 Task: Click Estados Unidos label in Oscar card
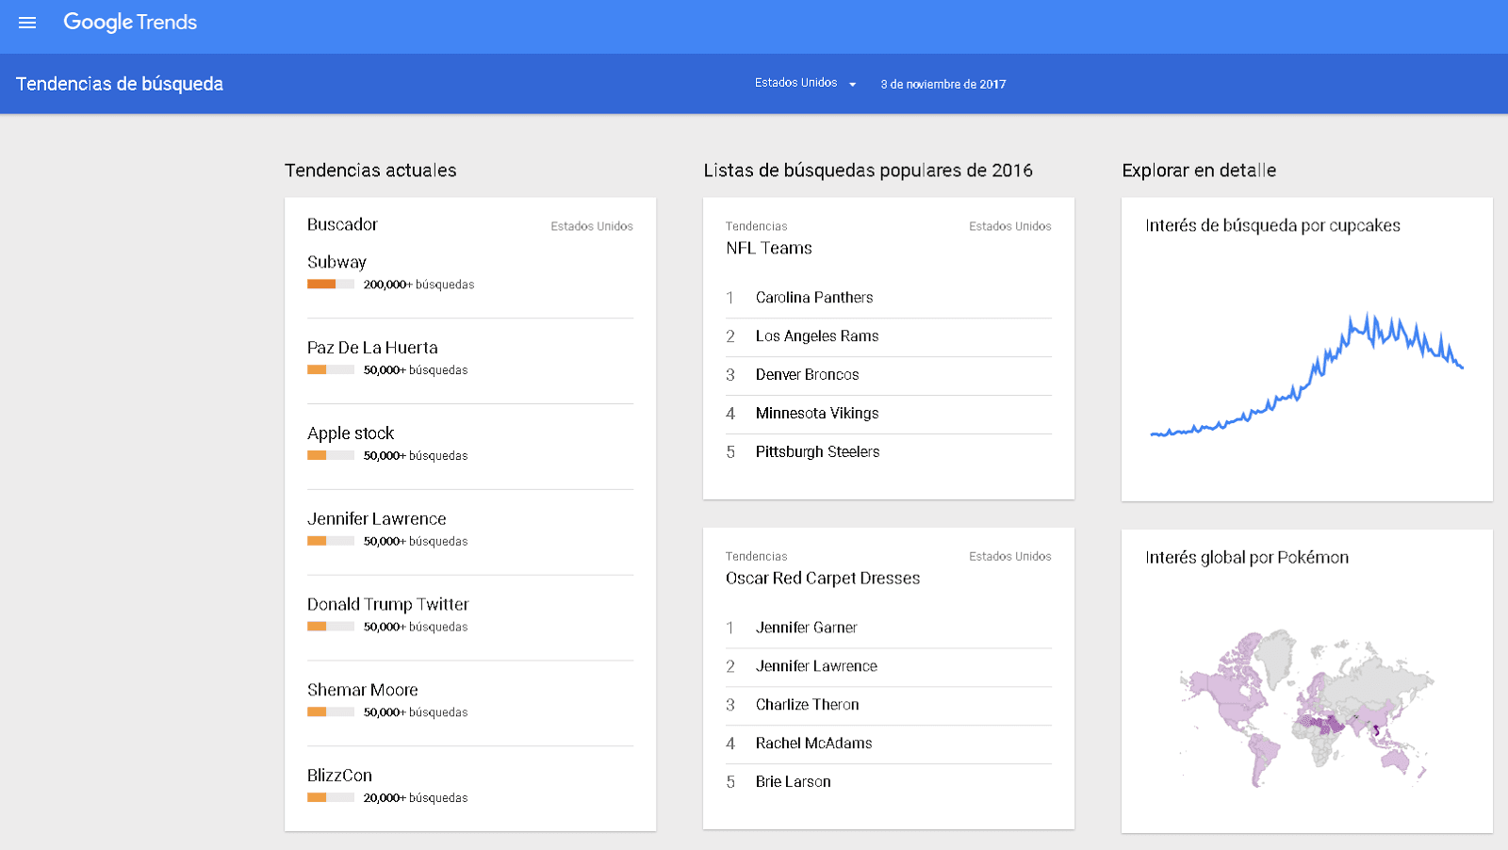[1010, 557]
